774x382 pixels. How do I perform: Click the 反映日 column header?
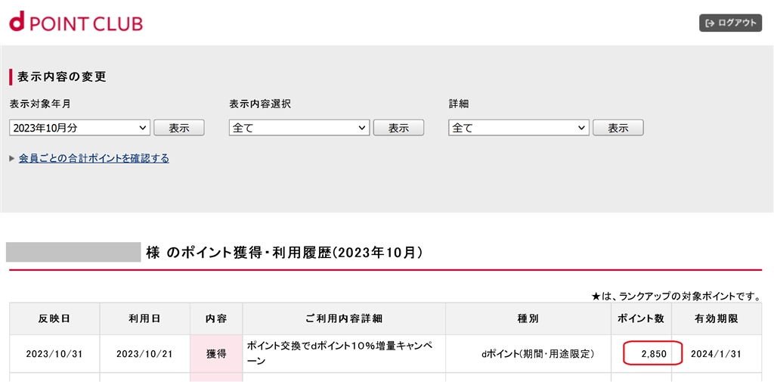tap(54, 319)
